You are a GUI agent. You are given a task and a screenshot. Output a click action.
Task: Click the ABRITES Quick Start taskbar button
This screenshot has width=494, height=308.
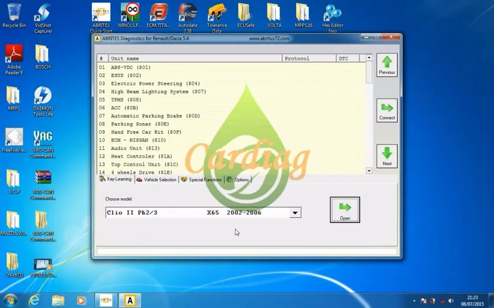(x=106, y=301)
